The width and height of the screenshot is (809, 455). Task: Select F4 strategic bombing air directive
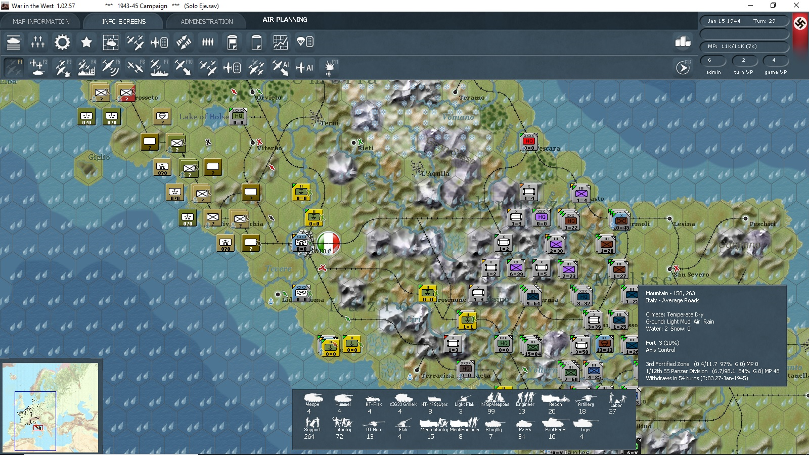(x=86, y=67)
